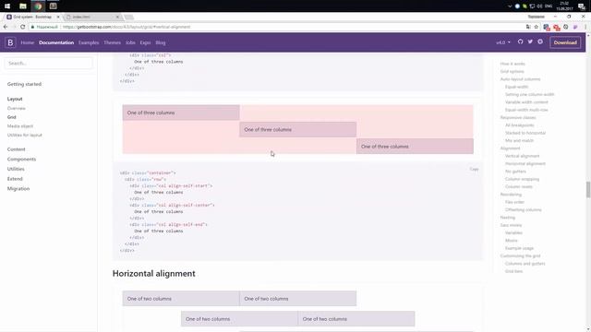Jump to Grid tiers in contents
This screenshot has height=332, width=591.
[513, 271]
